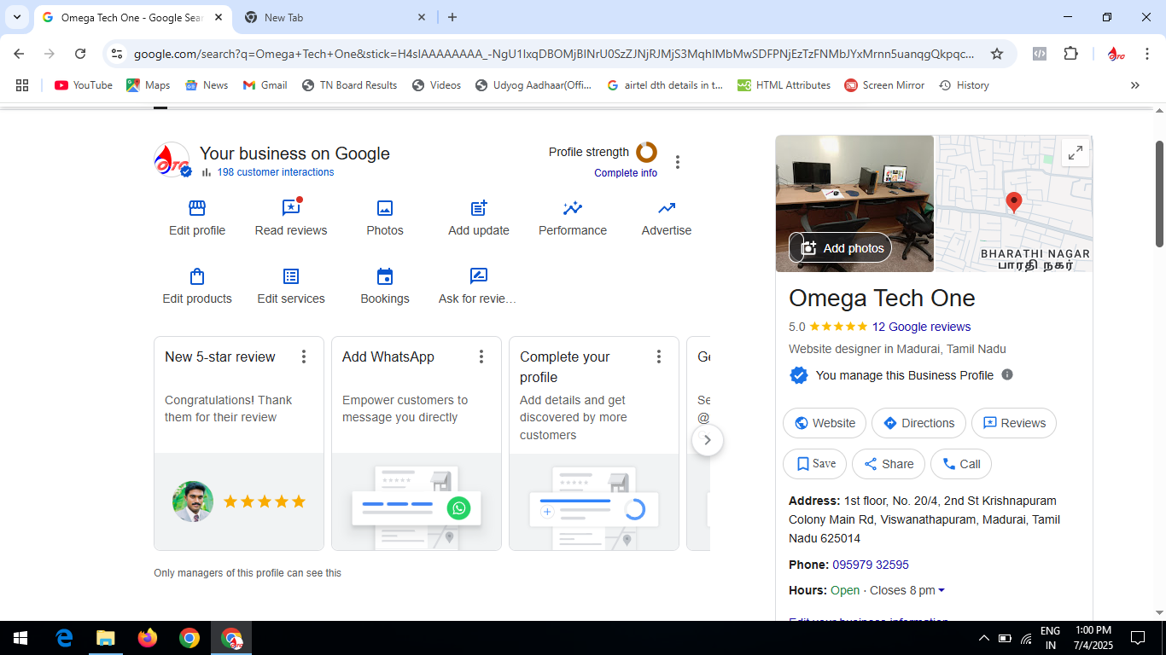Open three-dot menu beside Profile strength

[x=678, y=162]
